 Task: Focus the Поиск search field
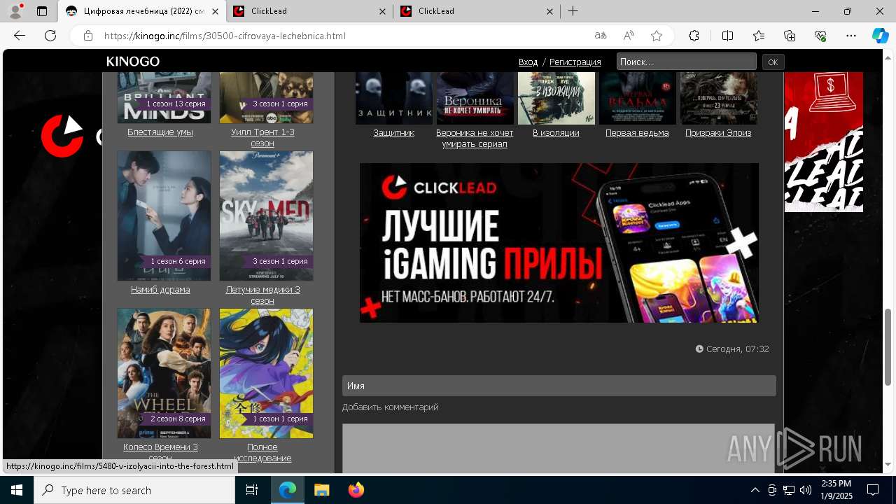(x=686, y=62)
